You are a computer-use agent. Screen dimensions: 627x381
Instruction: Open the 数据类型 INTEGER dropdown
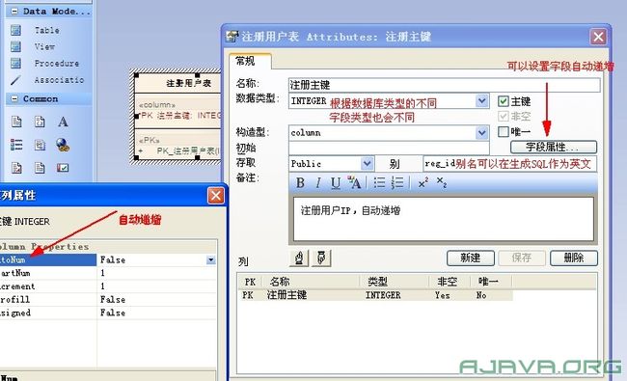click(482, 101)
